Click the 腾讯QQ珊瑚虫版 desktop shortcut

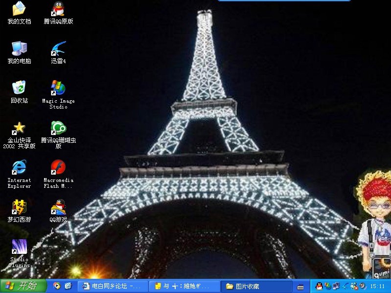(58, 128)
